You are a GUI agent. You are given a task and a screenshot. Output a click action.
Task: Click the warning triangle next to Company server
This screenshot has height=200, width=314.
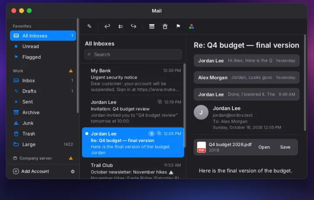point(71,158)
